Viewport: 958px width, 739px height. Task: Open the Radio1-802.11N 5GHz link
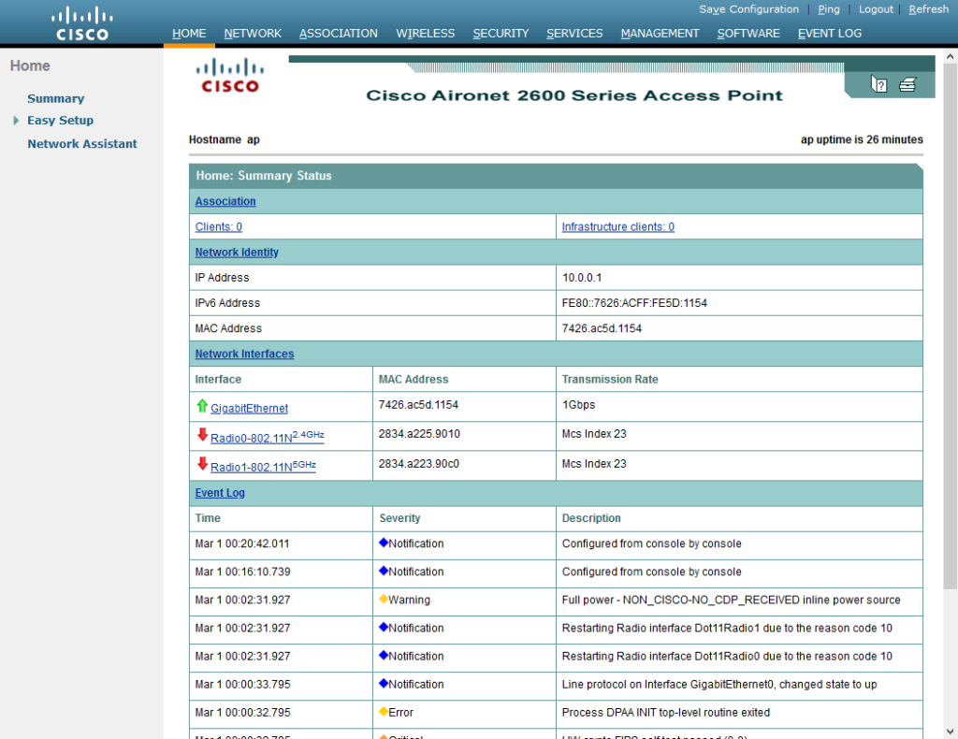pyautogui.click(x=263, y=466)
